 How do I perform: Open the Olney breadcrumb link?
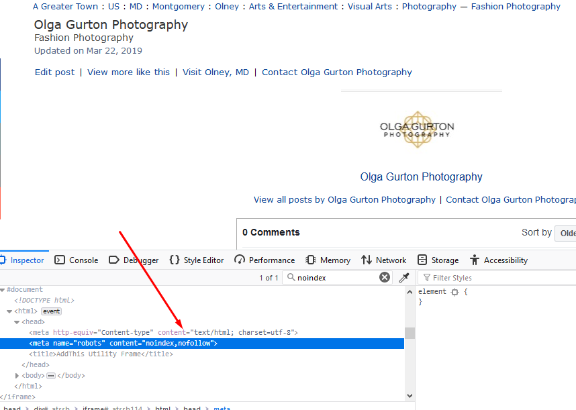(227, 7)
